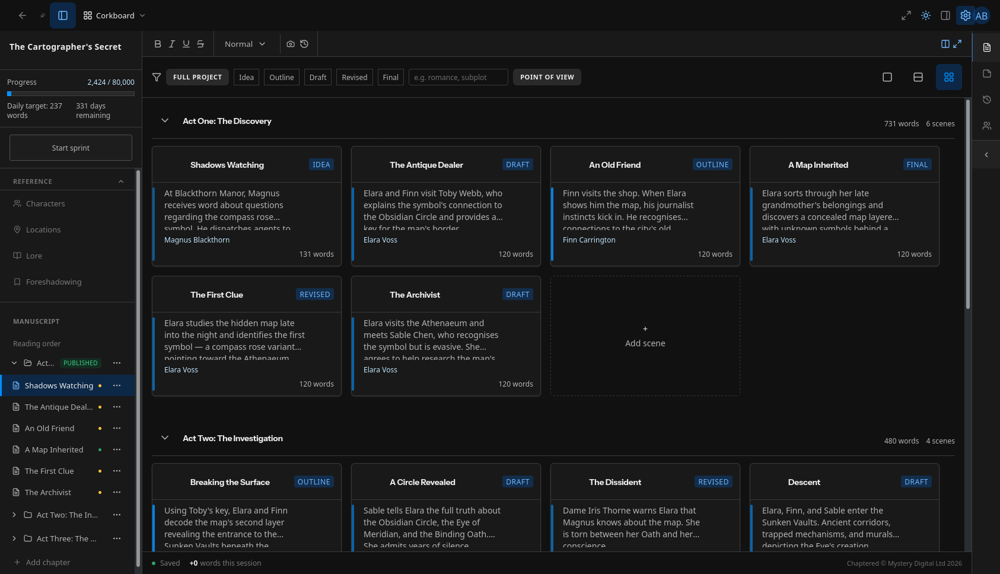Open options menu for Act Two chapter

pyautogui.click(x=117, y=515)
